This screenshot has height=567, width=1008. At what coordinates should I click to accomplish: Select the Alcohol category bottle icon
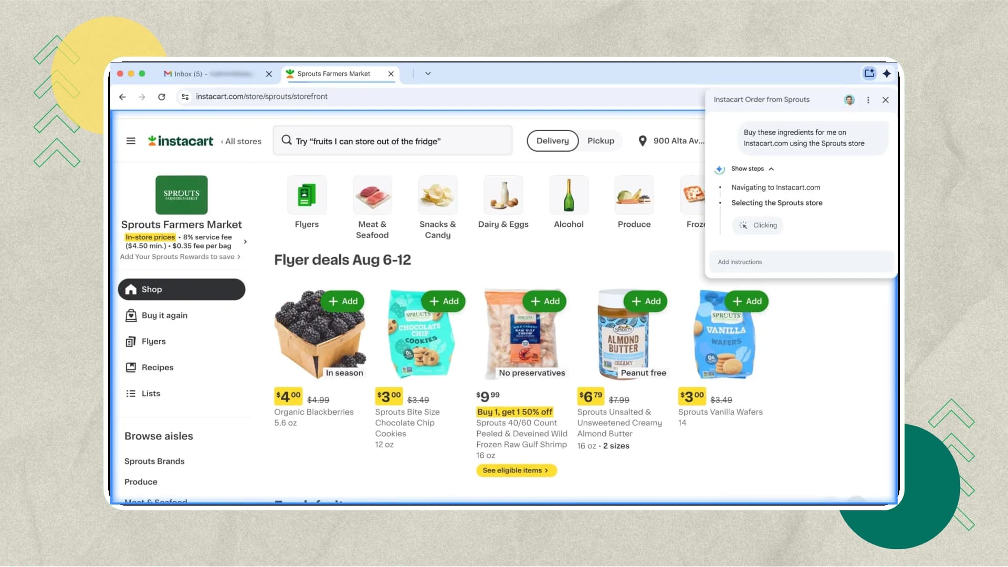point(569,195)
